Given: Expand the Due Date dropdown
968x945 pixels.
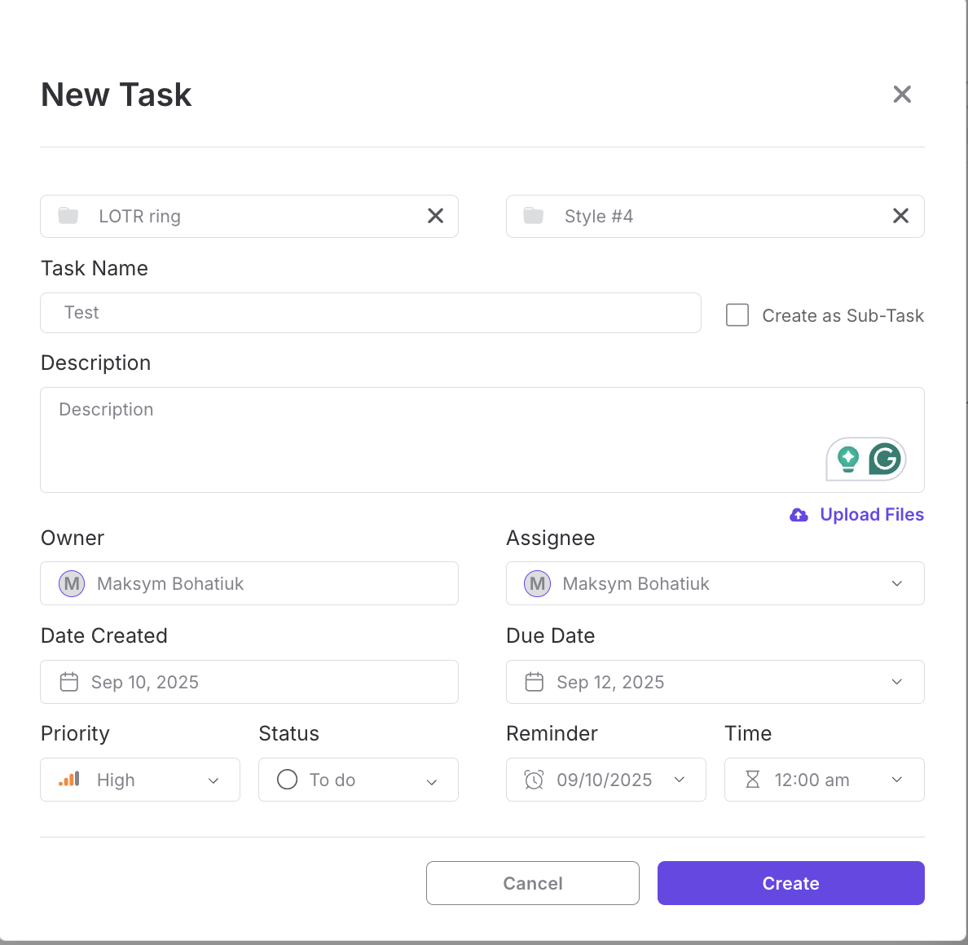Looking at the screenshot, I should 896,682.
